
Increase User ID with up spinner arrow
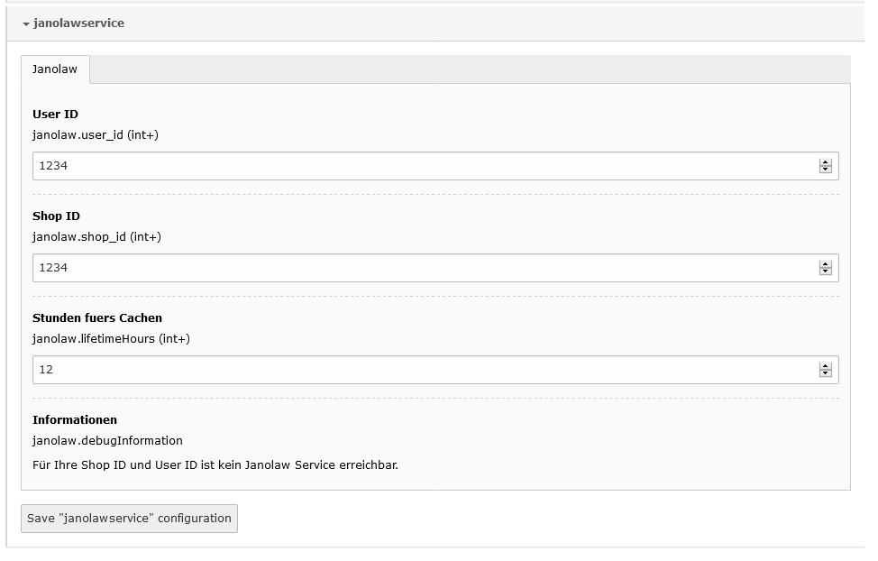point(826,162)
